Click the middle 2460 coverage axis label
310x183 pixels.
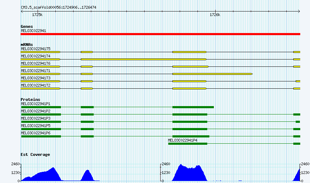point(166,164)
